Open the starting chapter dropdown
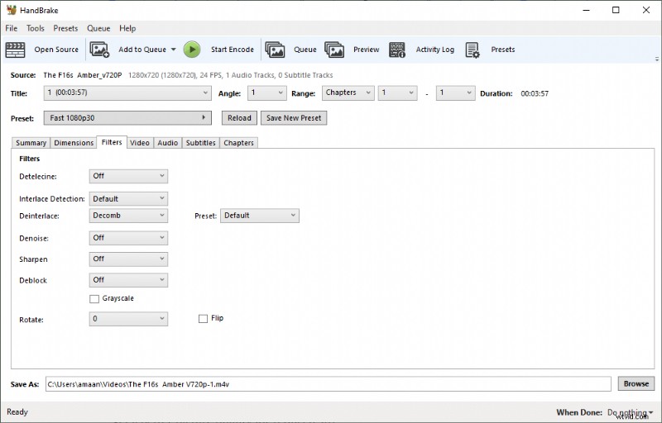The height and width of the screenshot is (423, 662). click(398, 93)
